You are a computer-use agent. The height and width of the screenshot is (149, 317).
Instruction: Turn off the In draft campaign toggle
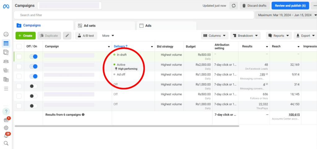click(33, 56)
